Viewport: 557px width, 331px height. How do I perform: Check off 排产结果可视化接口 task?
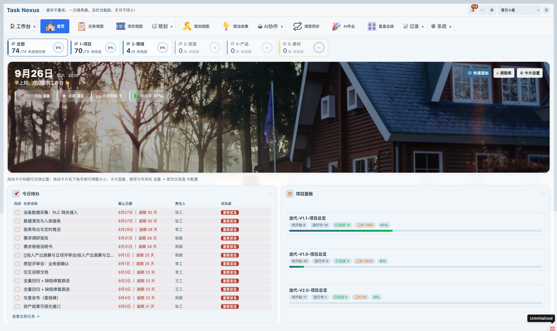coord(18,307)
